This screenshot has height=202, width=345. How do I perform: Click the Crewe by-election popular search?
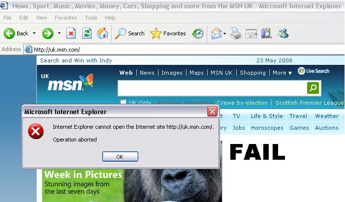(x=242, y=103)
